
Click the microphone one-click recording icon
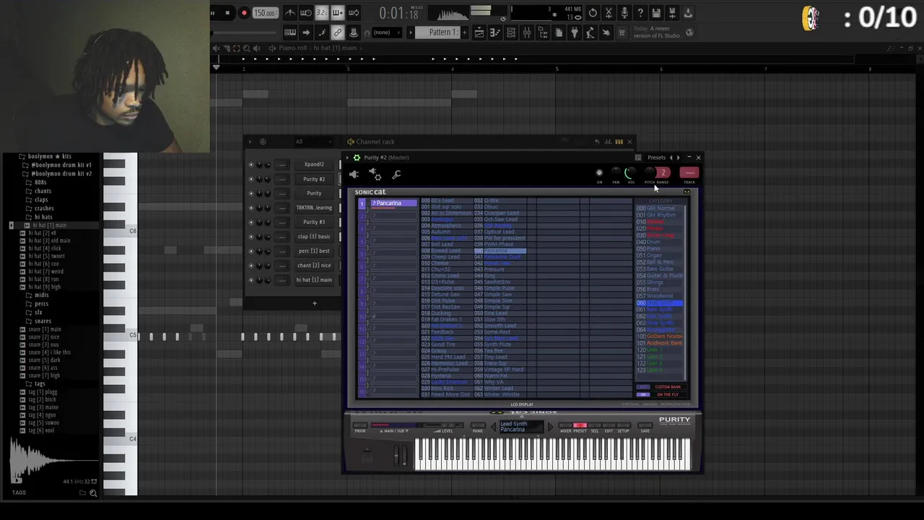[x=624, y=13]
